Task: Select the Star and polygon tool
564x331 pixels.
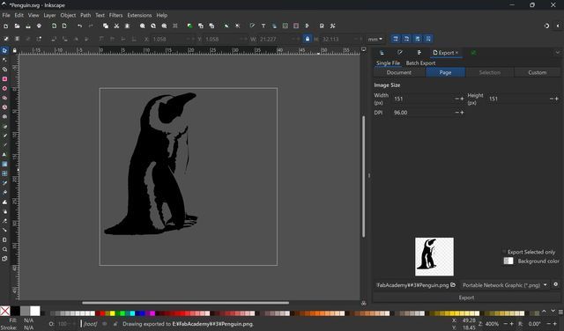Action: pos(4,98)
